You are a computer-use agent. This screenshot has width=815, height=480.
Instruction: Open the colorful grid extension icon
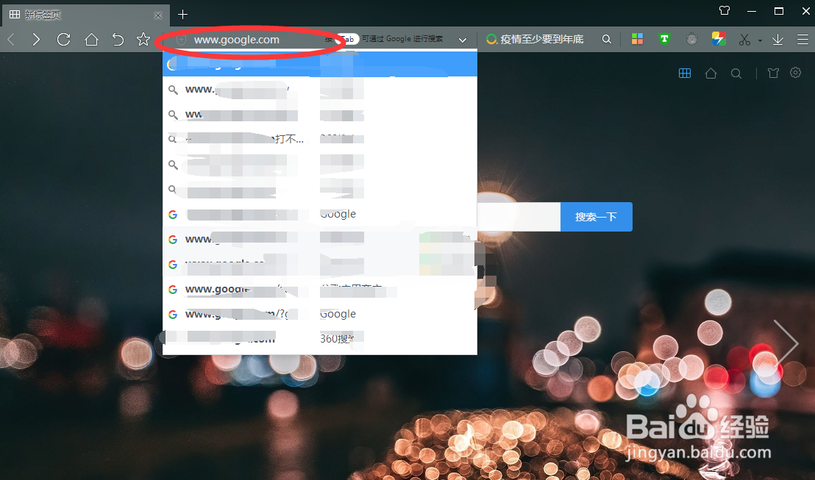(x=637, y=39)
